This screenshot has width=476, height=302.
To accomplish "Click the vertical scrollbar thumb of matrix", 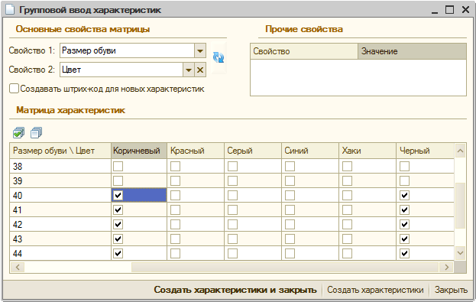I will tap(460, 206).
